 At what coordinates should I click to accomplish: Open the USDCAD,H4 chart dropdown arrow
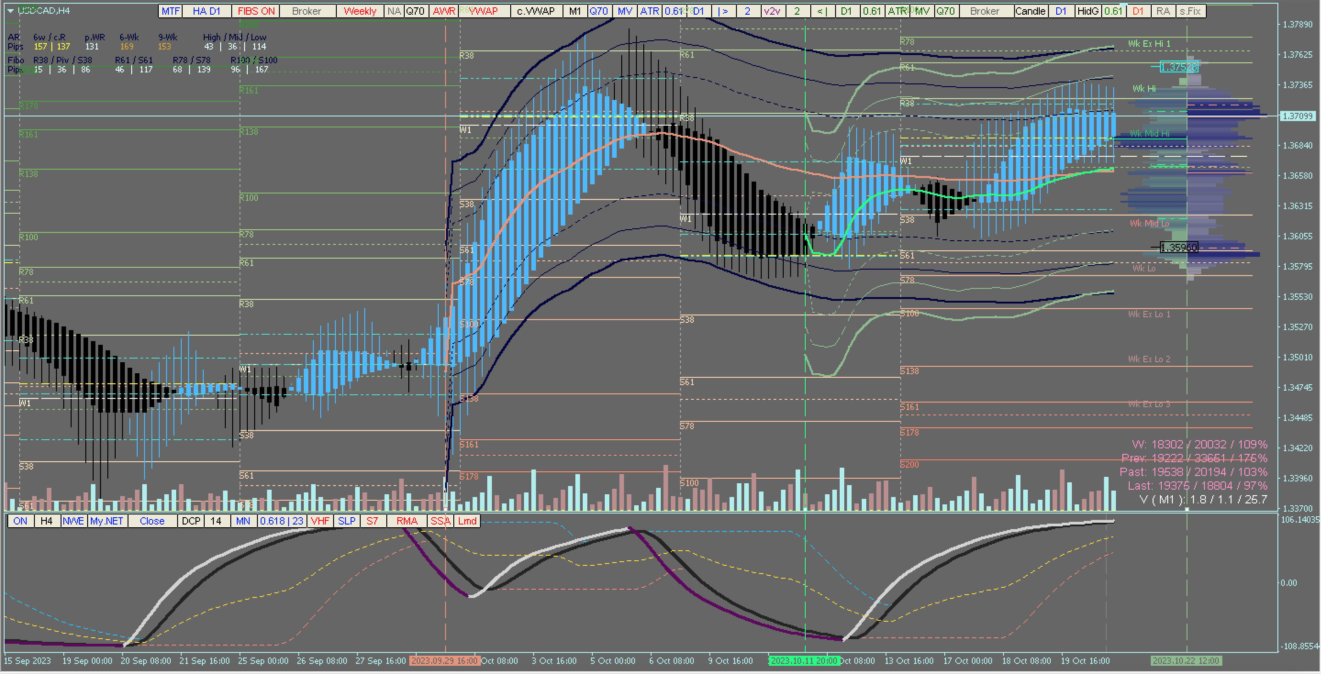(x=10, y=11)
